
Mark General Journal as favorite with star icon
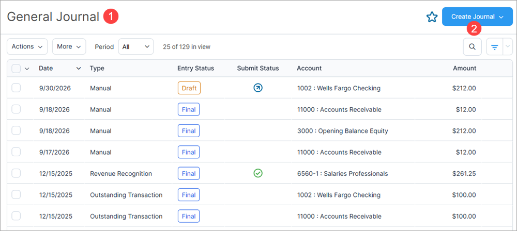432,17
